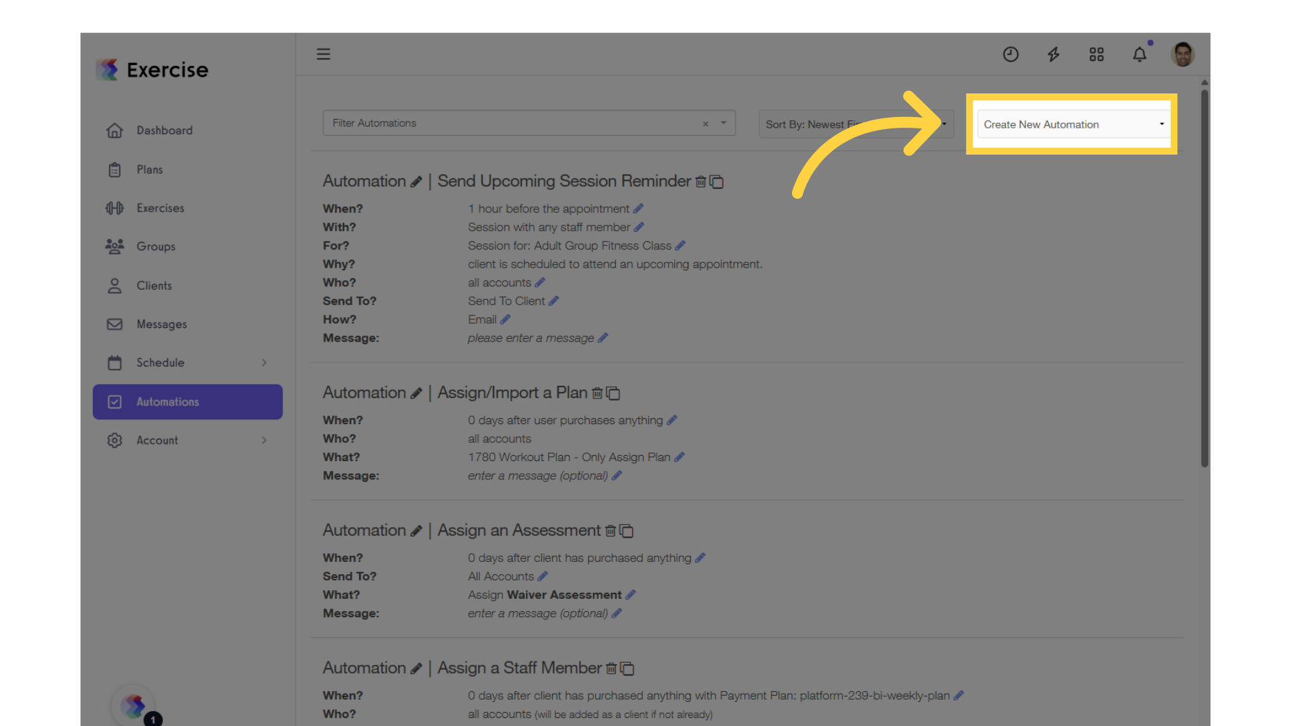
Task: Open the apps grid icon
Action: 1097,54
